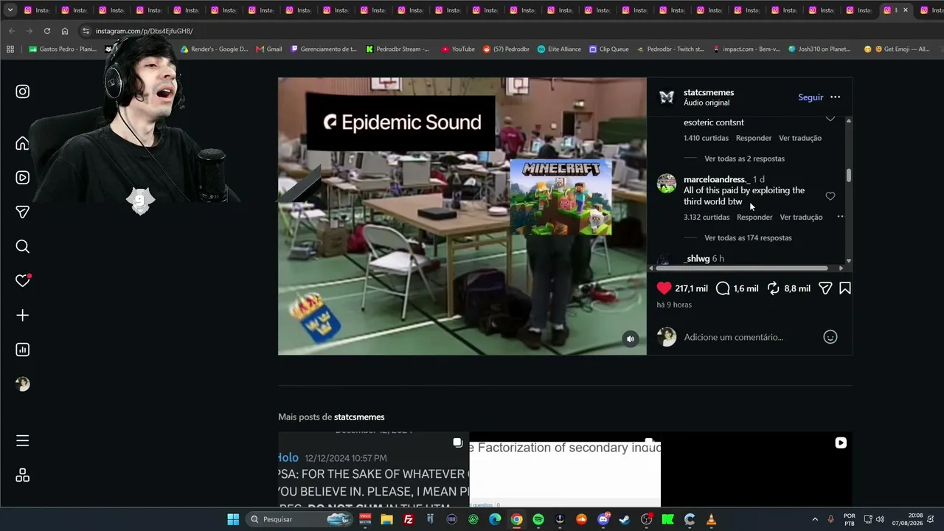Click Responder under the 1.410 curtidas comment

coord(754,138)
